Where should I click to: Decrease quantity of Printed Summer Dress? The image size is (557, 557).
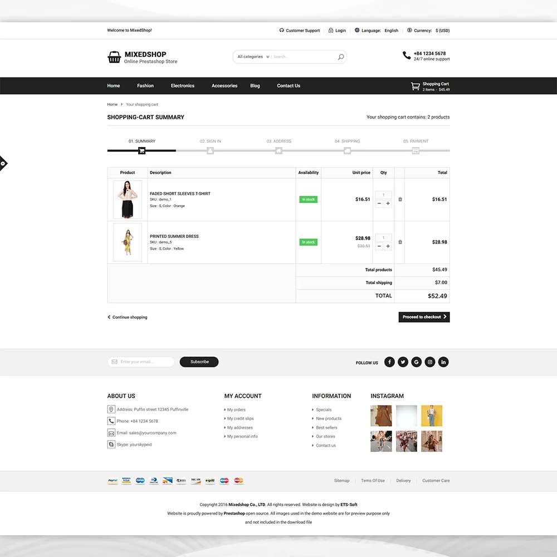click(379, 246)
